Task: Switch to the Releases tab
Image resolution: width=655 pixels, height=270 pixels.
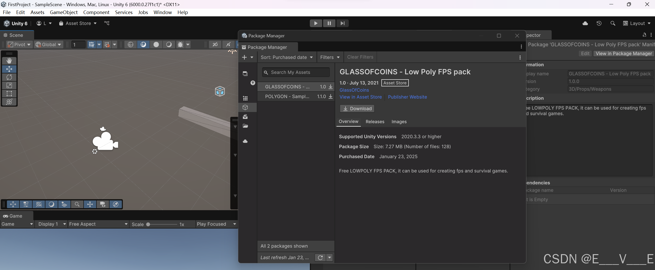Action: point(375,122)
